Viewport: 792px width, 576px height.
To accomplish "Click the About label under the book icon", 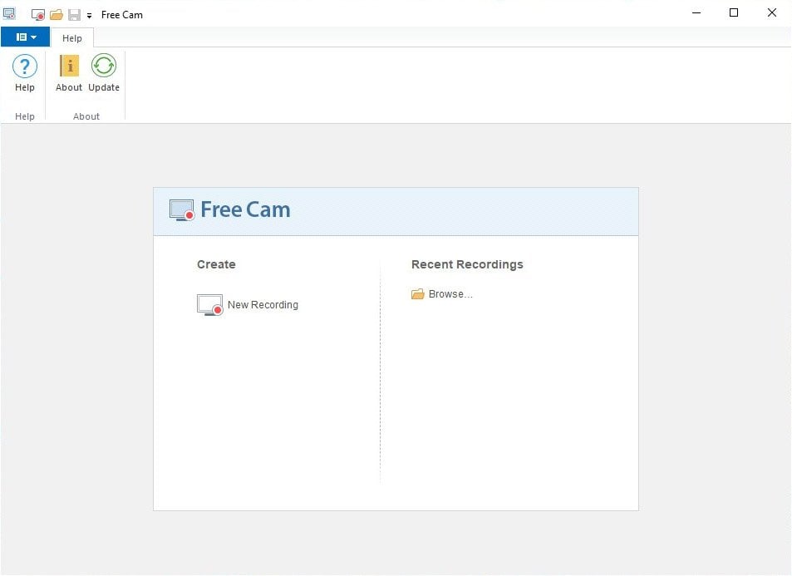I will pyautogui.click(x=69, y=88).
